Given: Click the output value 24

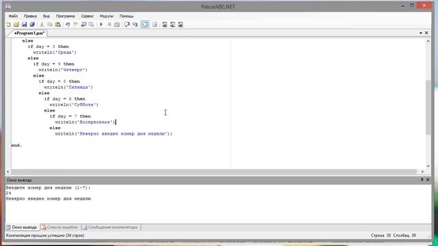Looking at the screenshot, I should click(9, 193).
